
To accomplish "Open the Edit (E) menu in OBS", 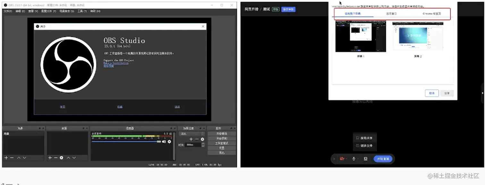I will click(x=20, y=11).
